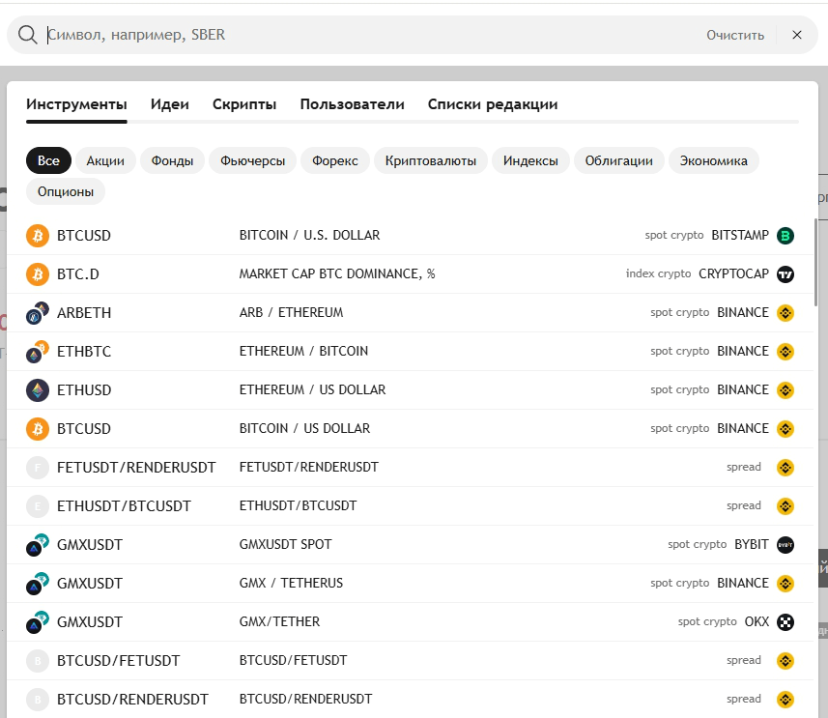Click the ARBETH pair icon
Viewport: 828px width, 718px height.
pos(38,313)
